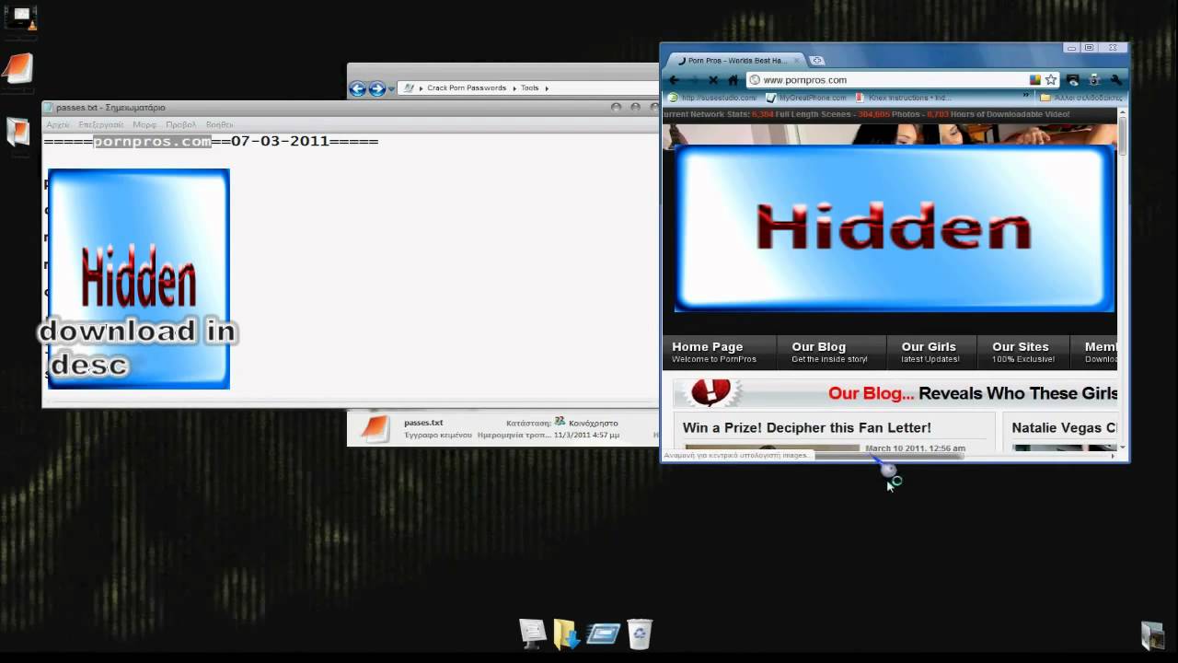Open the Our Girls site menu

click(930, 352)
